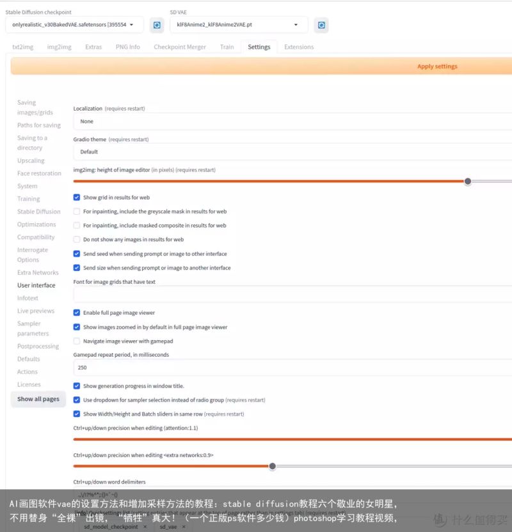Open Interrogate Options settings page

pyautogui.click(x=33, y=254)
